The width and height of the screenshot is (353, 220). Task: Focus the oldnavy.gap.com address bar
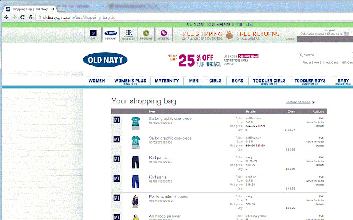tap(194, 17)
